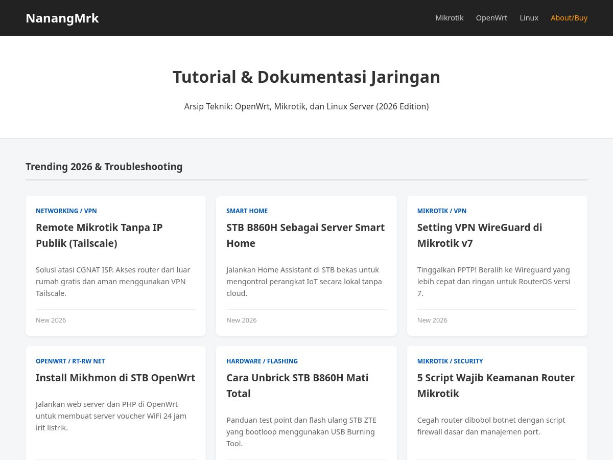The height and width of the screenshot is (460, 613).
Task: Click the MIKROTIK / VPN category label
Action: [442, 211]
